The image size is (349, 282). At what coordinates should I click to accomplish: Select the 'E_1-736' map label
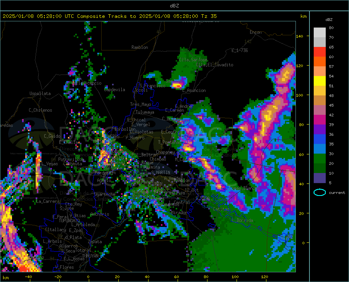(x=240, y=50)
